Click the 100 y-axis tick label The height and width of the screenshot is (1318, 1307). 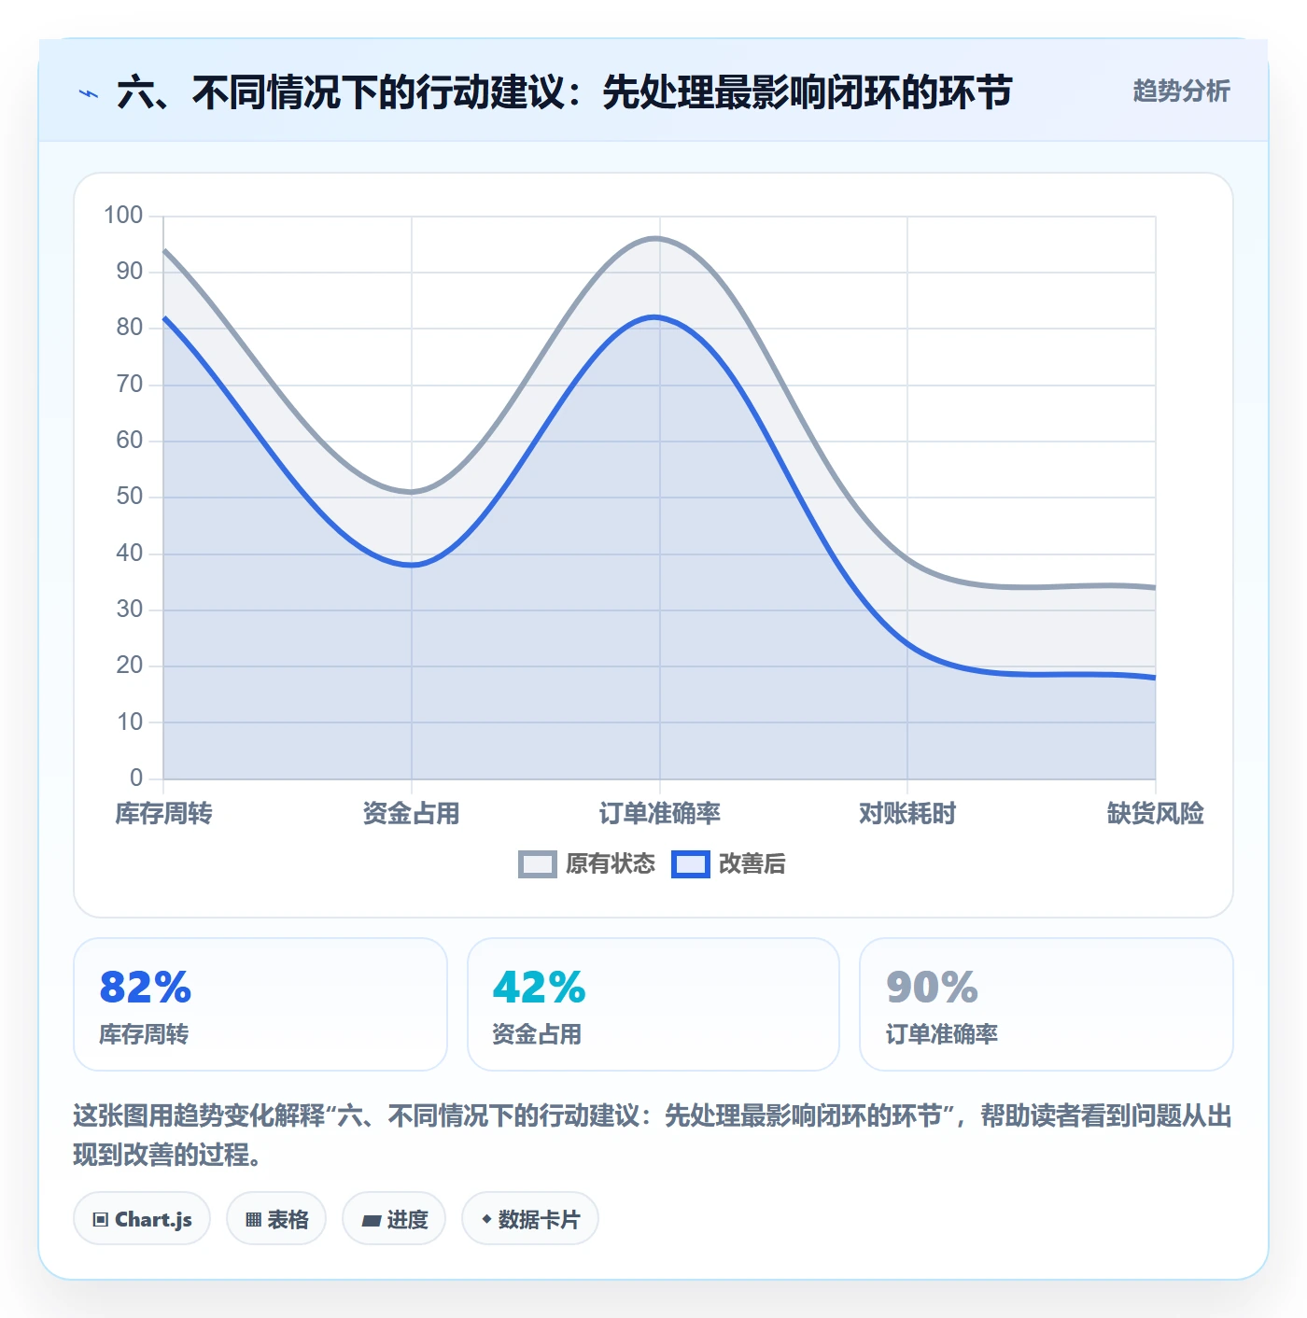coord(123,216)
